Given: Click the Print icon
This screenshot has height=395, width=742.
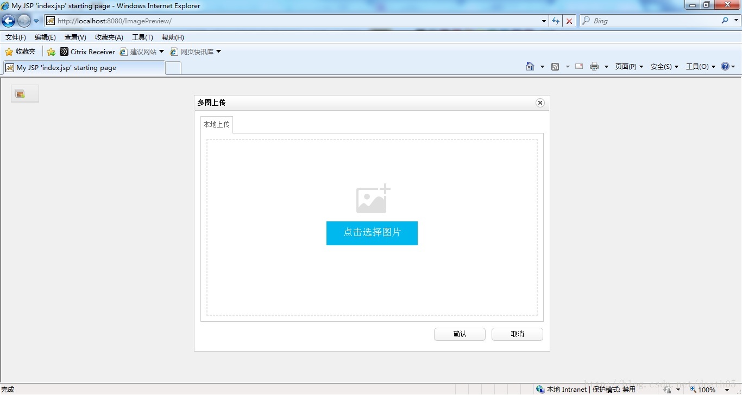Looking at the screenshot, I should pyautogui.click(x=594, y=66).
